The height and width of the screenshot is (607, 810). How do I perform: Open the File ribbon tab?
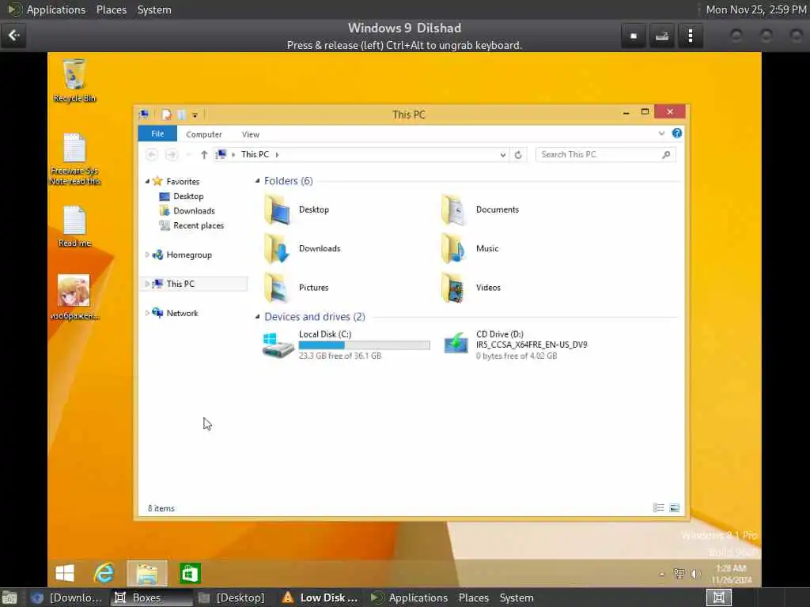click(x=157, y=134)
